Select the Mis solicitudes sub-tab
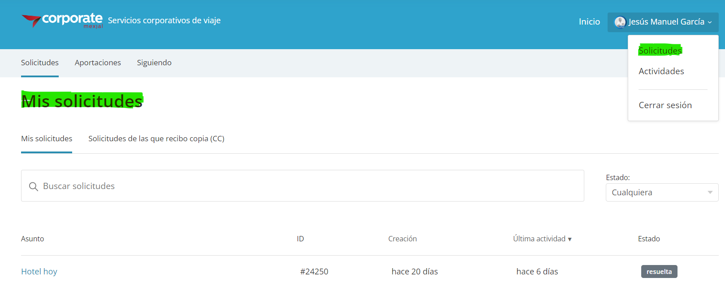This screenshot has height=282, width=725. point(47,139)
